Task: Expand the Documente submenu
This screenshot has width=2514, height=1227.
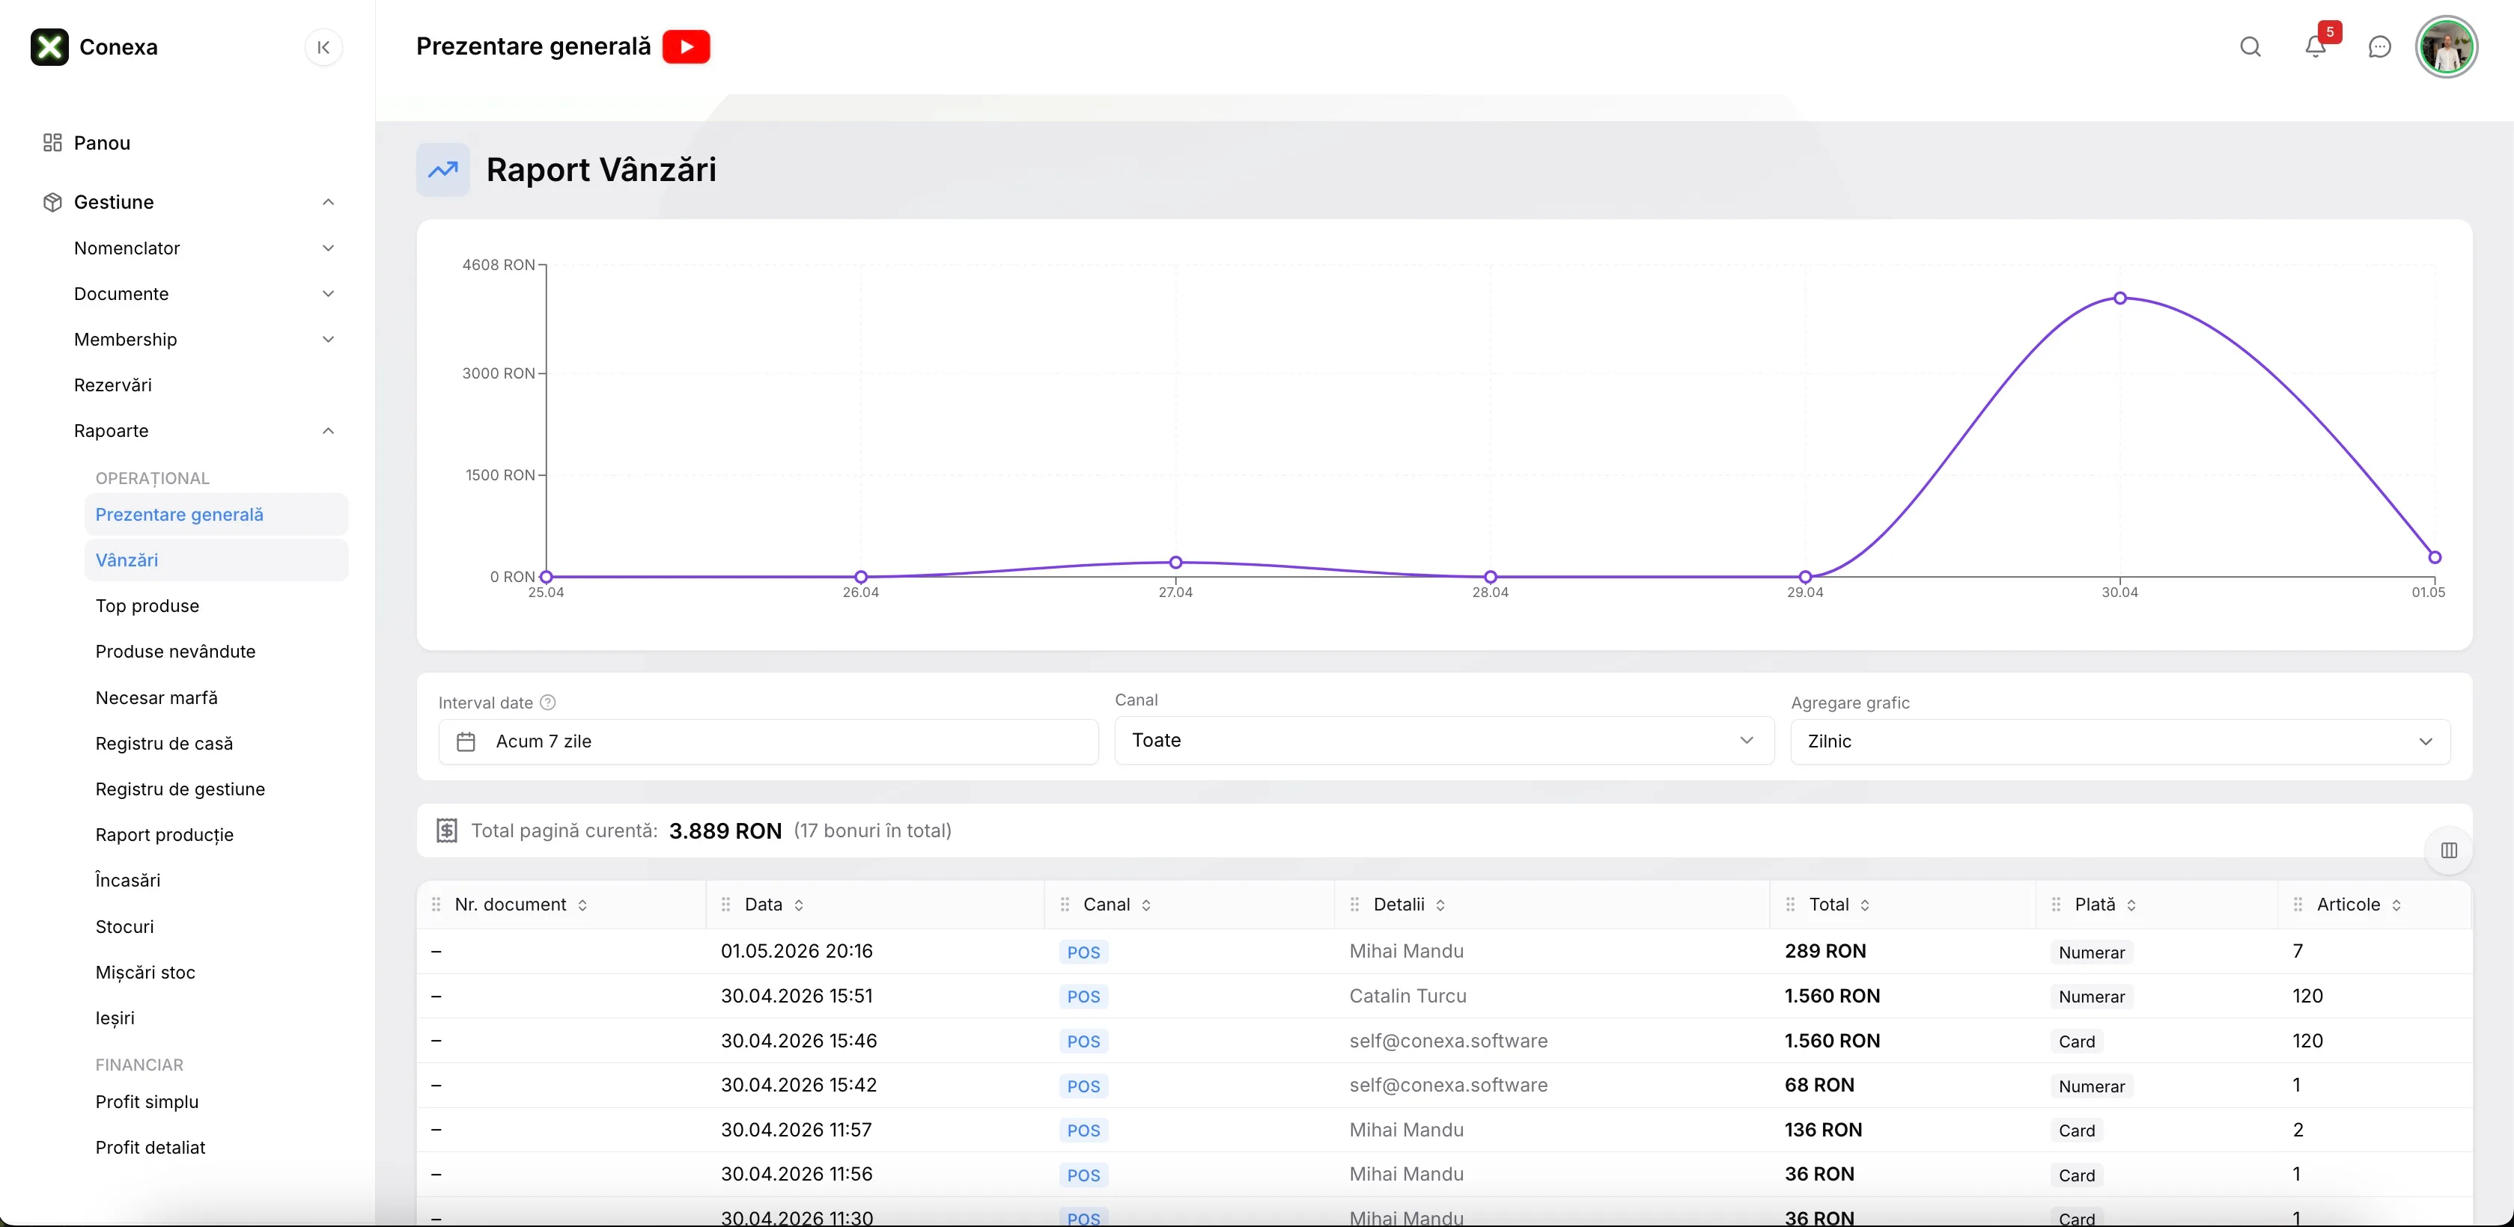Action: (x=329, y=293)
